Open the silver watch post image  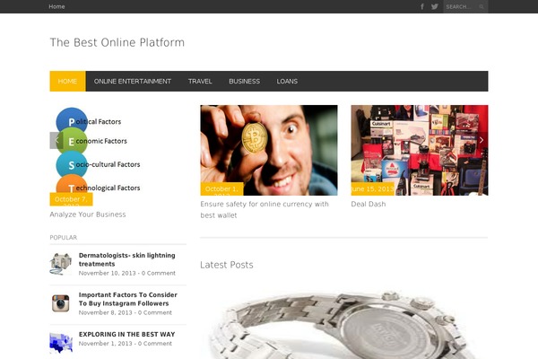(x=343, y=323)
